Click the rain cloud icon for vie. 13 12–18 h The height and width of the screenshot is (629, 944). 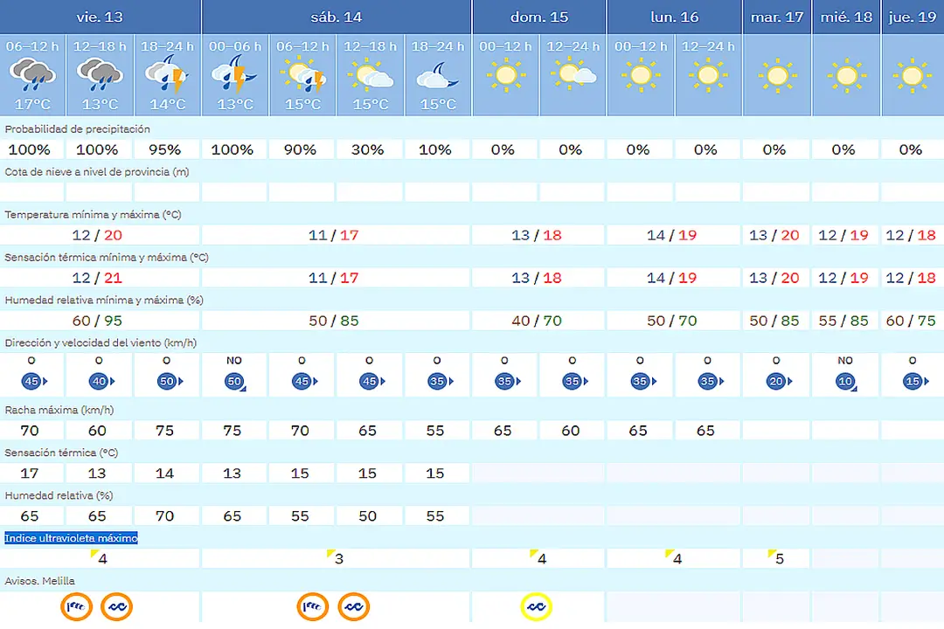click(x=100, y=74)
